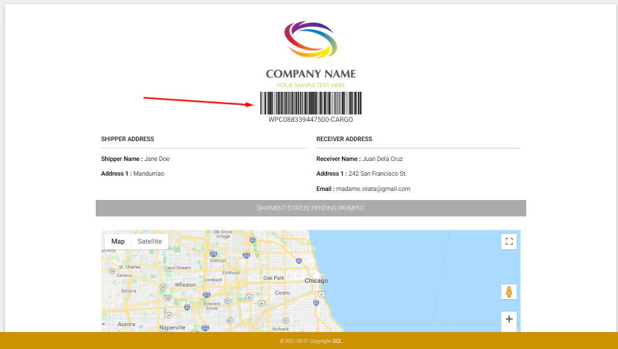618x349 pixels.
Task: Click shipper address Mandurriao
Action: (x=148, y=173)
